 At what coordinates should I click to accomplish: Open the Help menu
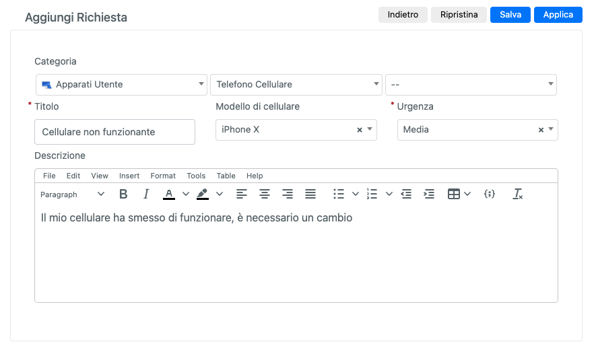point(255,176)
